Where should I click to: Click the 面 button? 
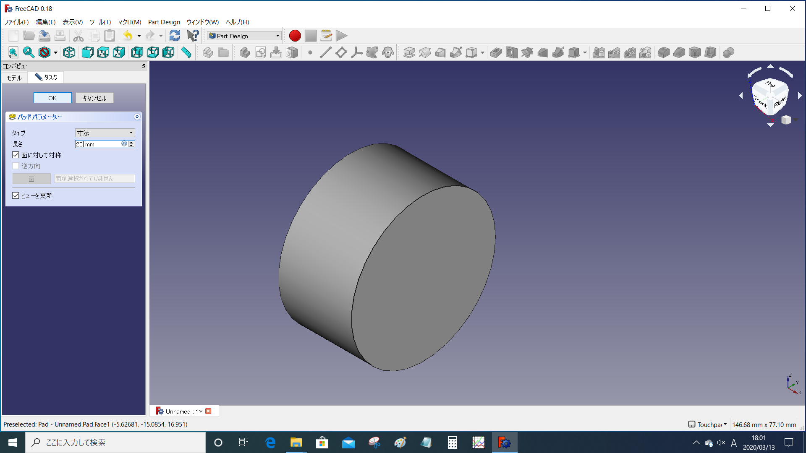pos(31,179)
